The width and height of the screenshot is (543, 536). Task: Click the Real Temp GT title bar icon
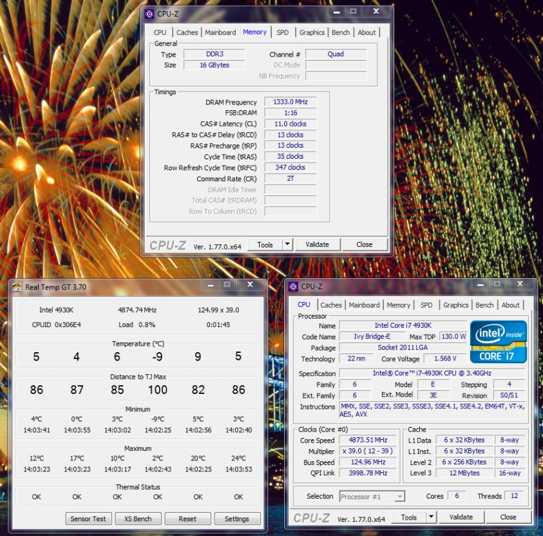click(17, 287)
